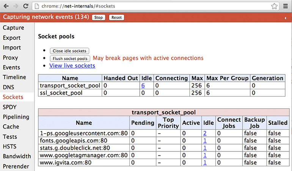Open idle link for www.igvita.com:80
Screen dimensions: 292x171
point(205,163)
